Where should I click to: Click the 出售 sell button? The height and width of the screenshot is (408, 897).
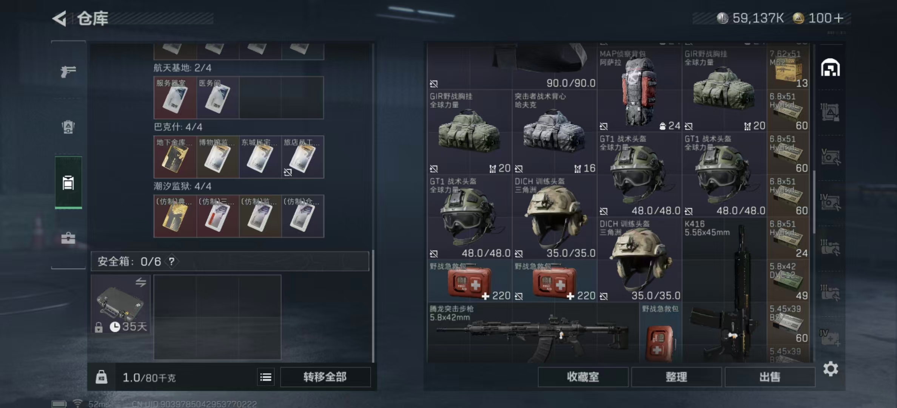pos(770,377)
